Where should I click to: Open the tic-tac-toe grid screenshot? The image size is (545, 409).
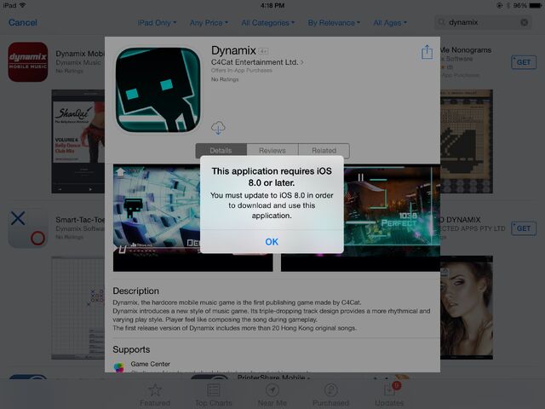[78, 308]
